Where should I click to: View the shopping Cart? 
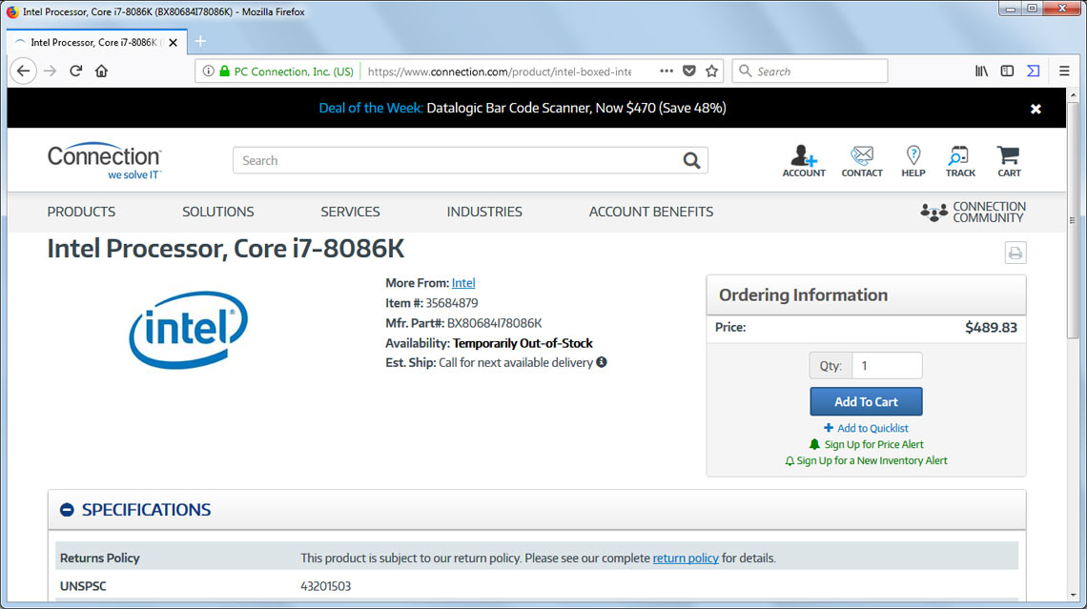pos(1009,161)
